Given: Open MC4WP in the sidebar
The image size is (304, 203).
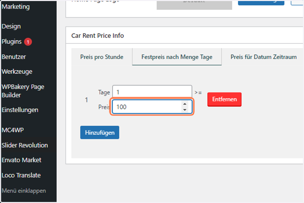Looking at the screenshot, I should 13,130.
